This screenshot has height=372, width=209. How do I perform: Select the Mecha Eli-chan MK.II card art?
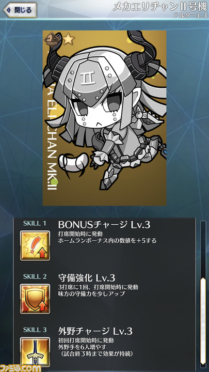[x=104, y=118]
